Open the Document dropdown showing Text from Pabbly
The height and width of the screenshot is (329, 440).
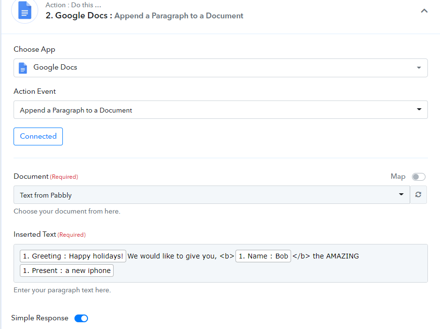pos(212,195)
